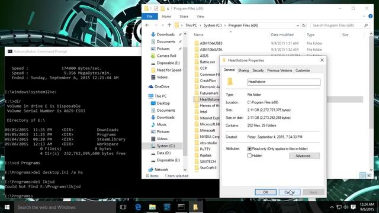The height and width of the screenshot is (213, 379).
Task: Select Minecraft folder in file list
Action: 207,130
